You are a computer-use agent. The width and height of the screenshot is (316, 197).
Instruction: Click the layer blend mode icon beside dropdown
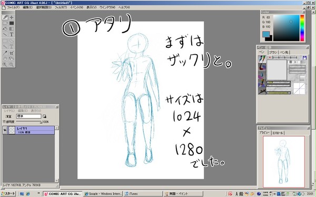coord(44,116)
